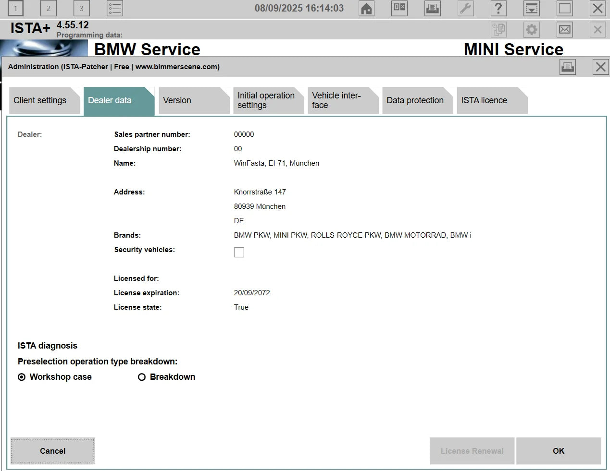The image size is (610, 471).
Task: Open the Version tab
Action: pyautogui.click(x=176, y=100)
